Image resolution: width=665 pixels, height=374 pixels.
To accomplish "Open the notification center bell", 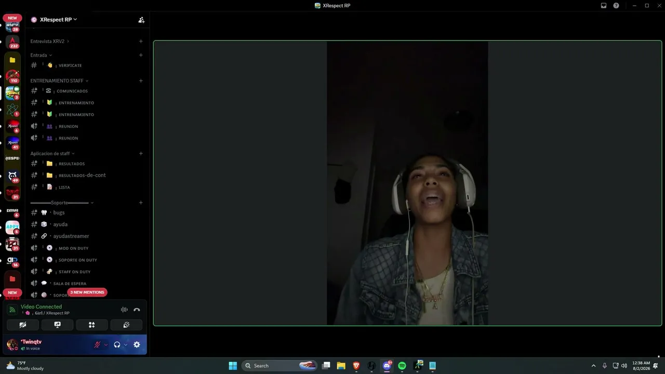I will [x=656, y=366].
